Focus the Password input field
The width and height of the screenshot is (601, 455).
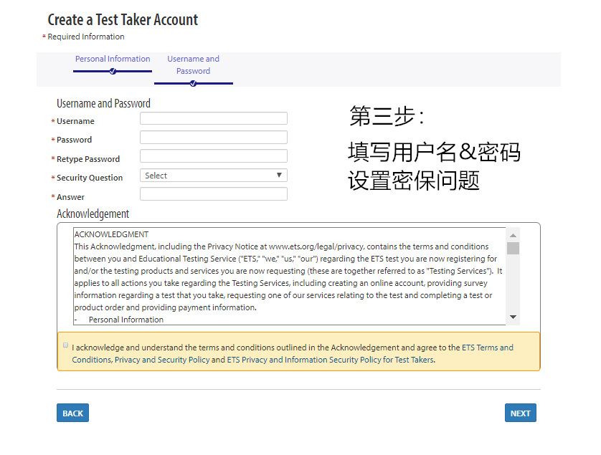[214, 137]
